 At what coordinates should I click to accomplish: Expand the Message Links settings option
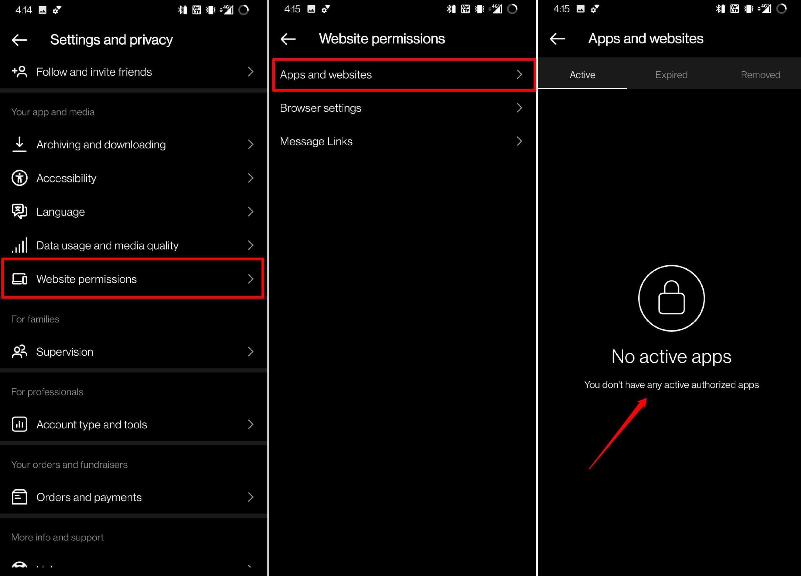click(x=400, y=140)
